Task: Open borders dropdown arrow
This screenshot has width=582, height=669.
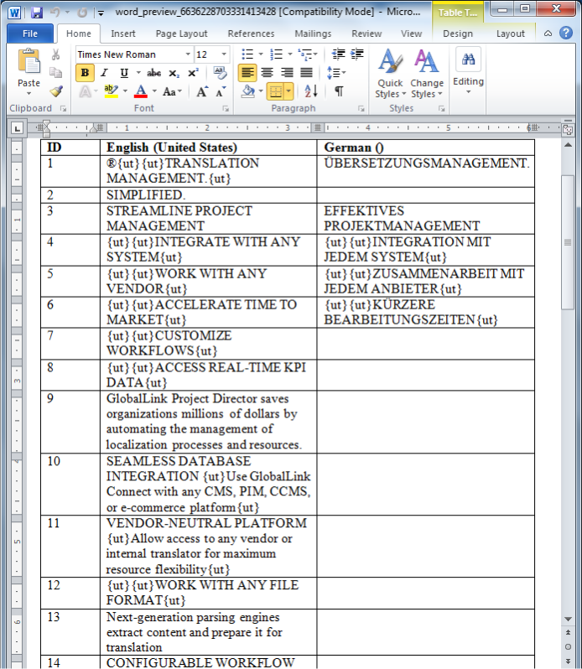Action: [x=288, y=91]
